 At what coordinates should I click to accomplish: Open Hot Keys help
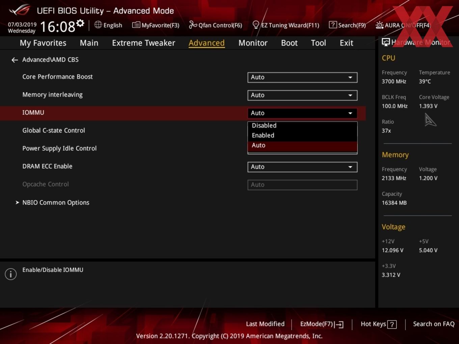(x=378, y=324)
